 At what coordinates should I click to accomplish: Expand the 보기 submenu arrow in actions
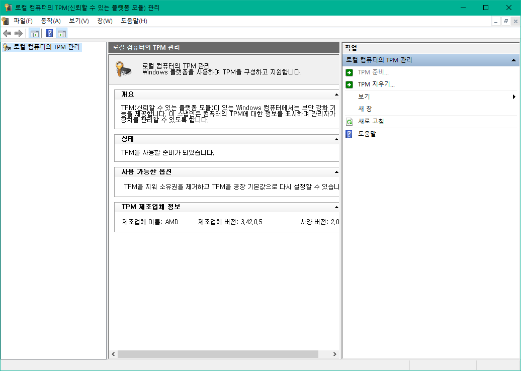514,97
